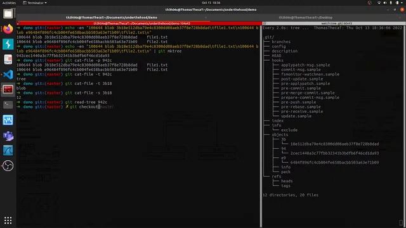Click 'commit-msg.sample' in tree listing
This screenshot has height=228, width=406.
point(301,70)
